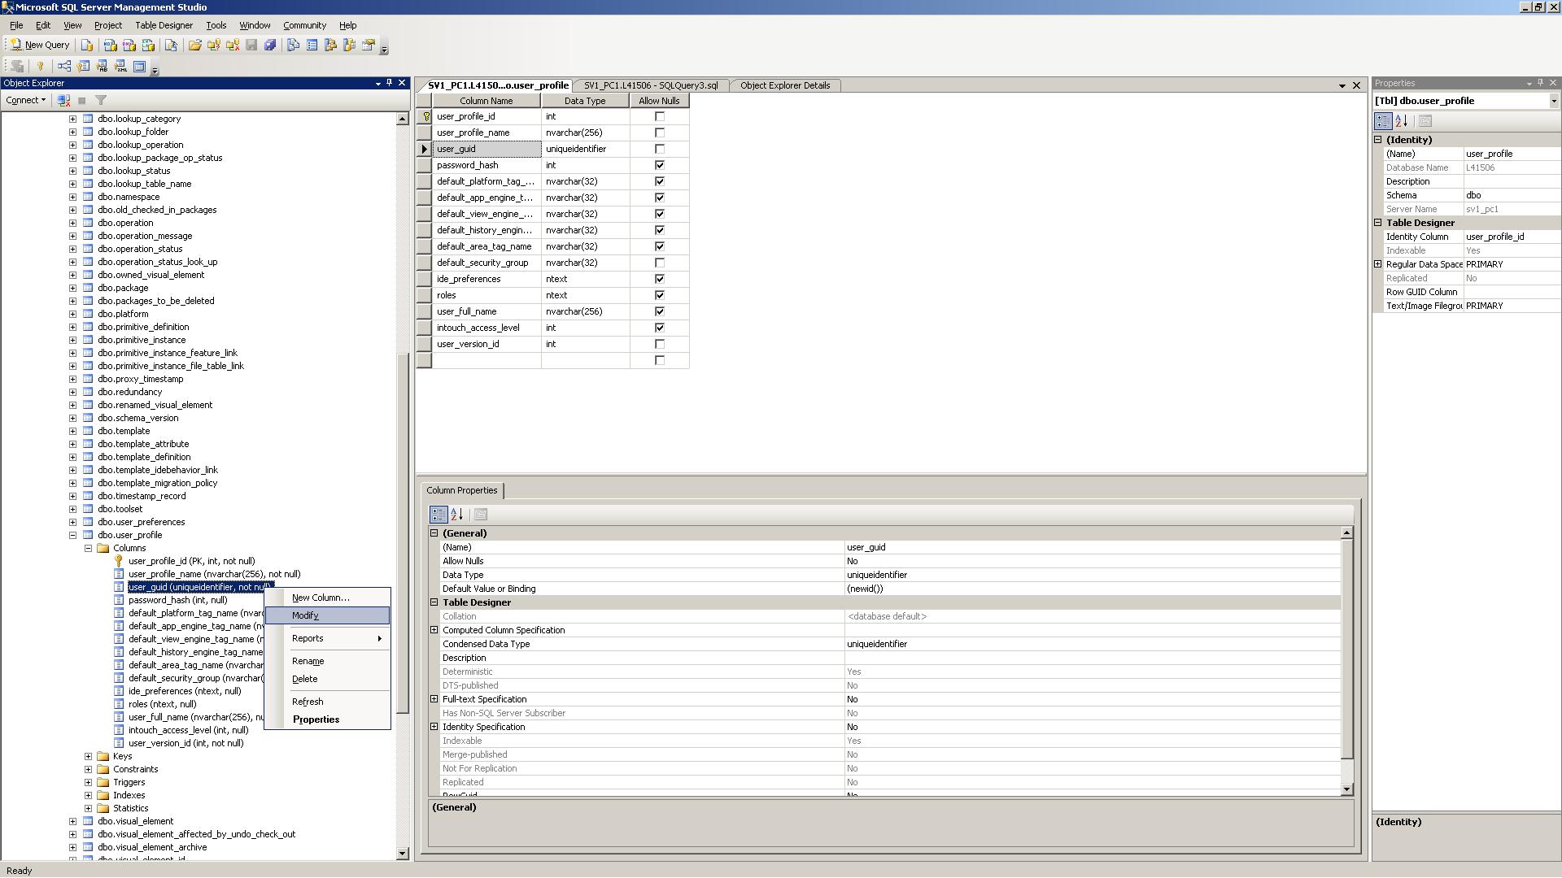Viewport: 1562px width, 878px height.
Task: Click the Save All icon
Action: tap(270, 45)
